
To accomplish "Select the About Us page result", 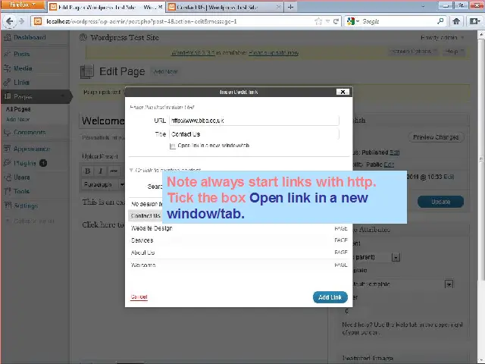I will pyautogui.click(x=239, y=253).
